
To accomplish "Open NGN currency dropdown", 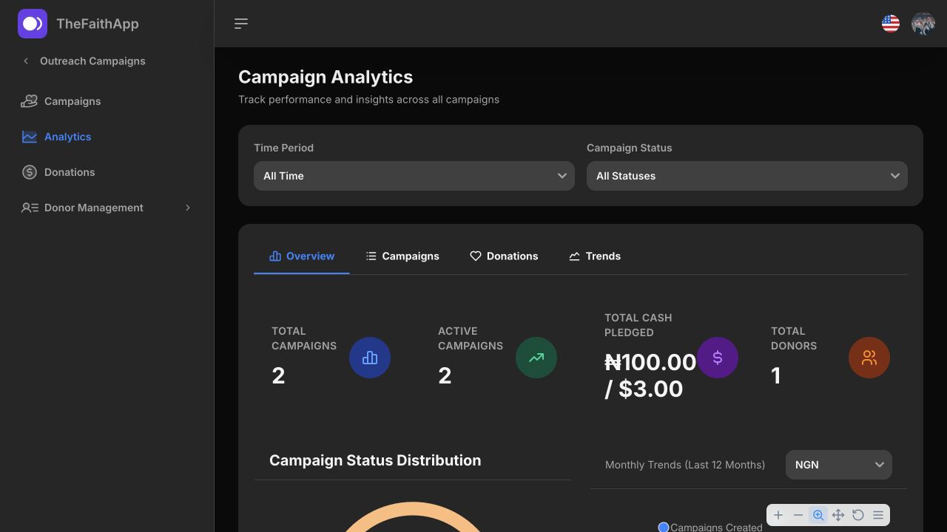I will 839,465.
